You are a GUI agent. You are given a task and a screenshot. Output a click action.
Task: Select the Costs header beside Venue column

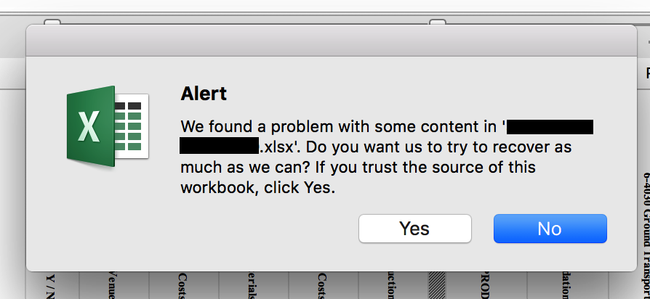tap(182, 285)
